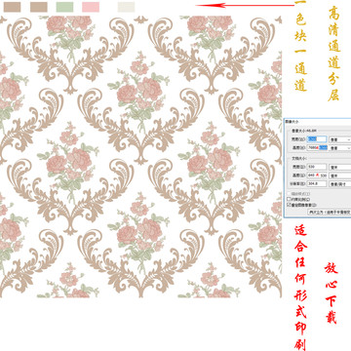
Task: Select the cream off-white color swatch
Action: [126, 7]
